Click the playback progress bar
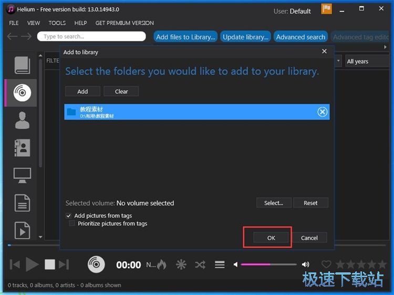The image size is (394, 295). coord(196,245)
